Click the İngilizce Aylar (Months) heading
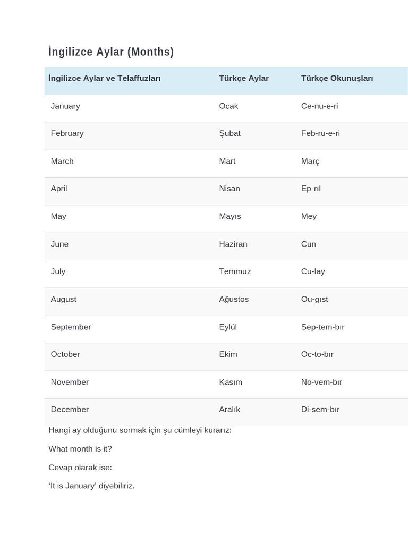Image resolution: width=408 pixels, height=544 pixels. tap(111, 52)
